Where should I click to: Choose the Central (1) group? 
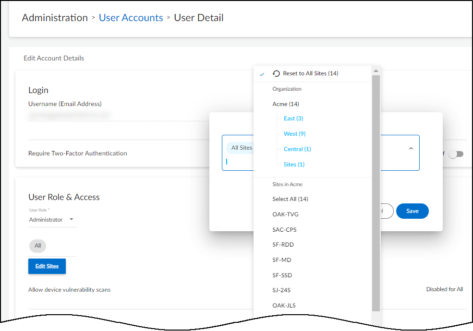pos(297,149)
